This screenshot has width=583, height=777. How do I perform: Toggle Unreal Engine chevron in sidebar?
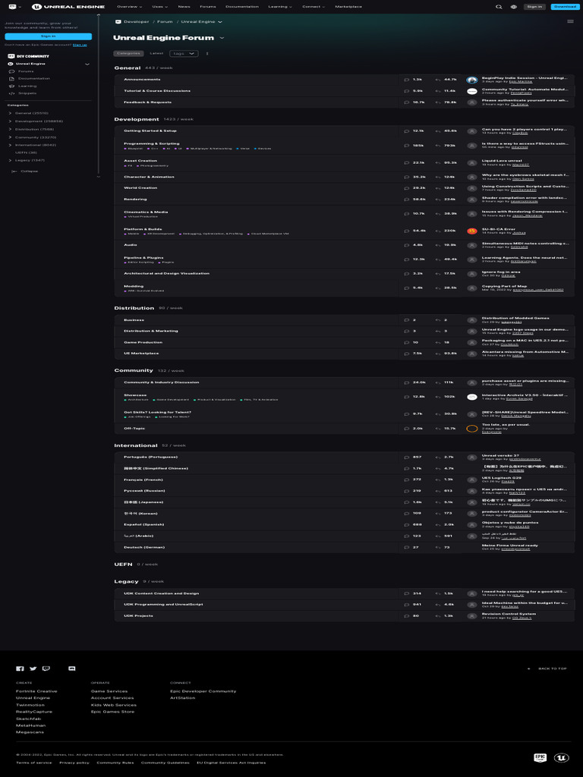87,64
